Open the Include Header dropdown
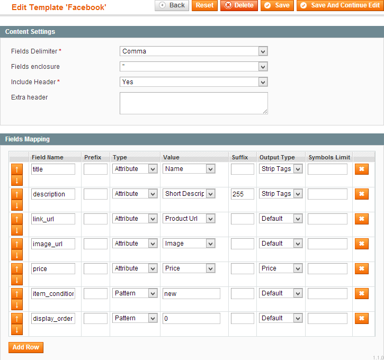Image resolution: width=384 pixels, height=360 pixels. 193,82
